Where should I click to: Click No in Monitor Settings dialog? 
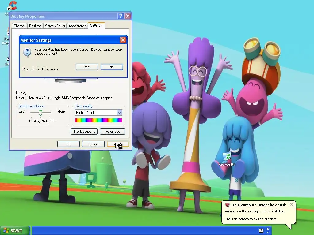tap(112, 67)
